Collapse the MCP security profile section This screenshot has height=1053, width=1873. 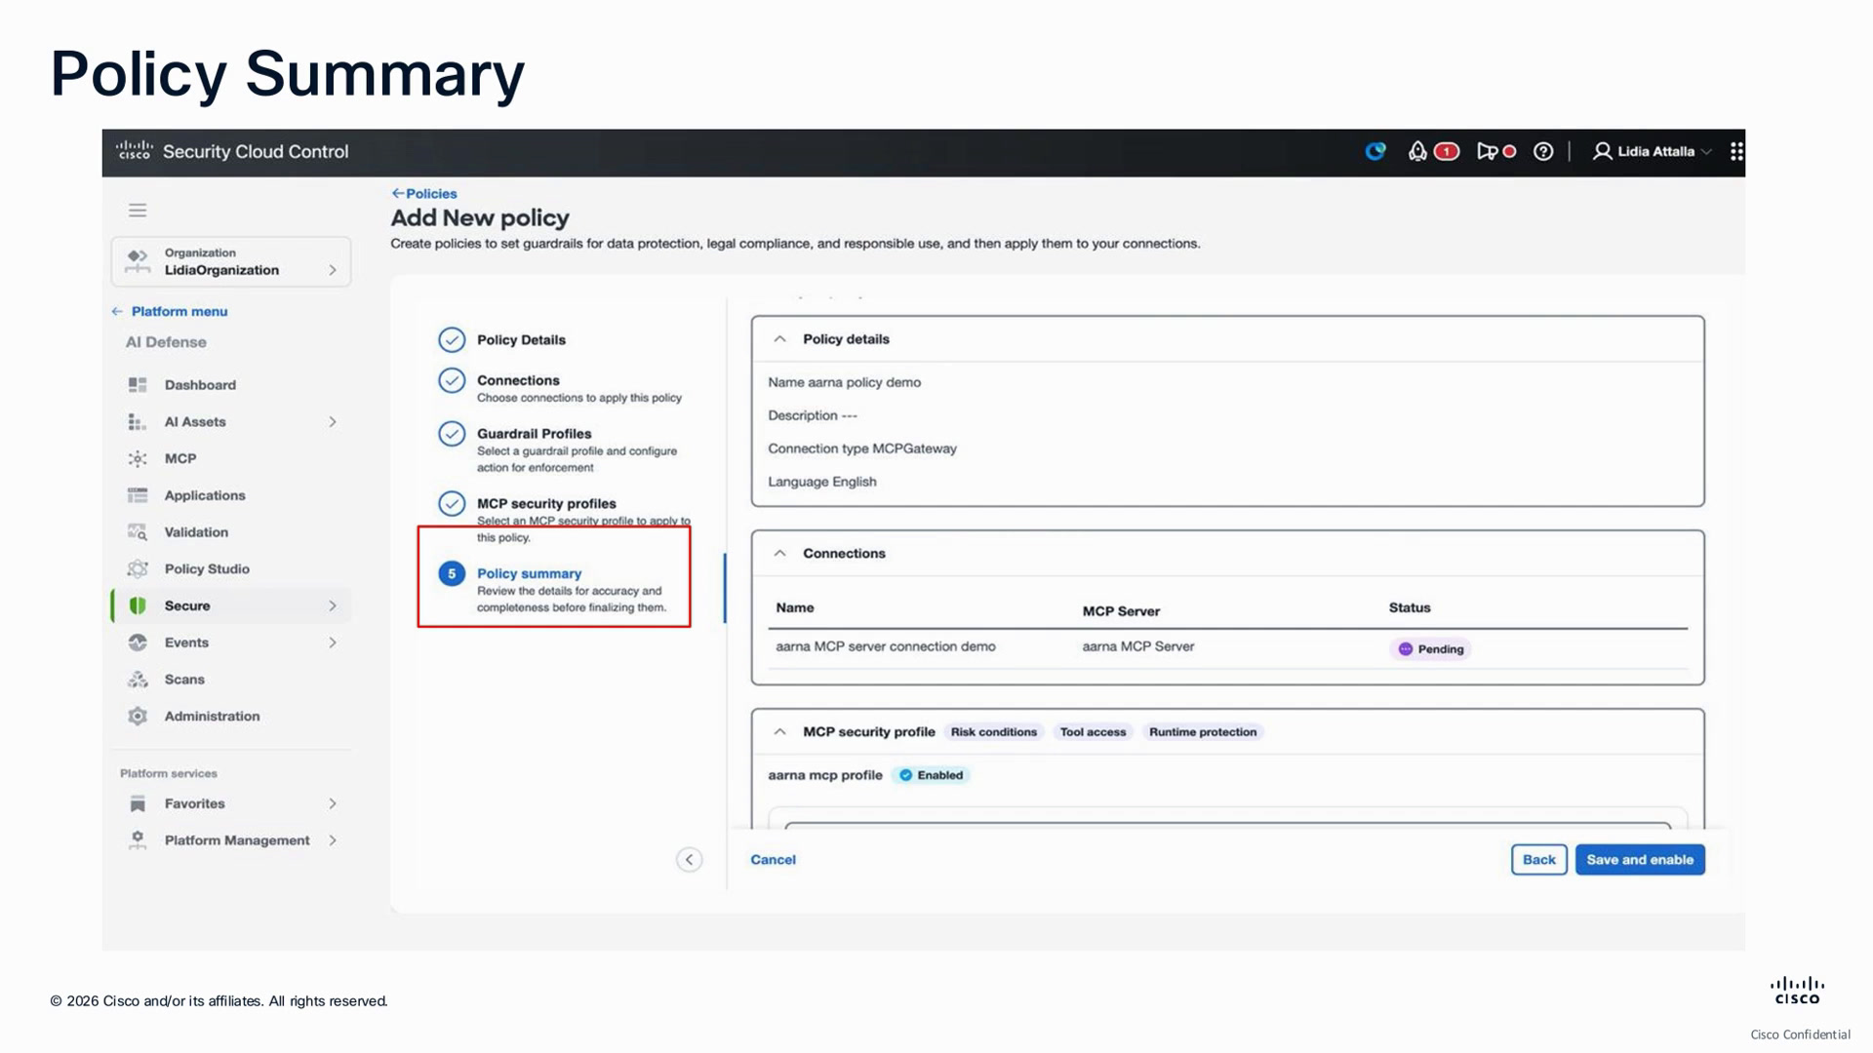coord(779,732)
